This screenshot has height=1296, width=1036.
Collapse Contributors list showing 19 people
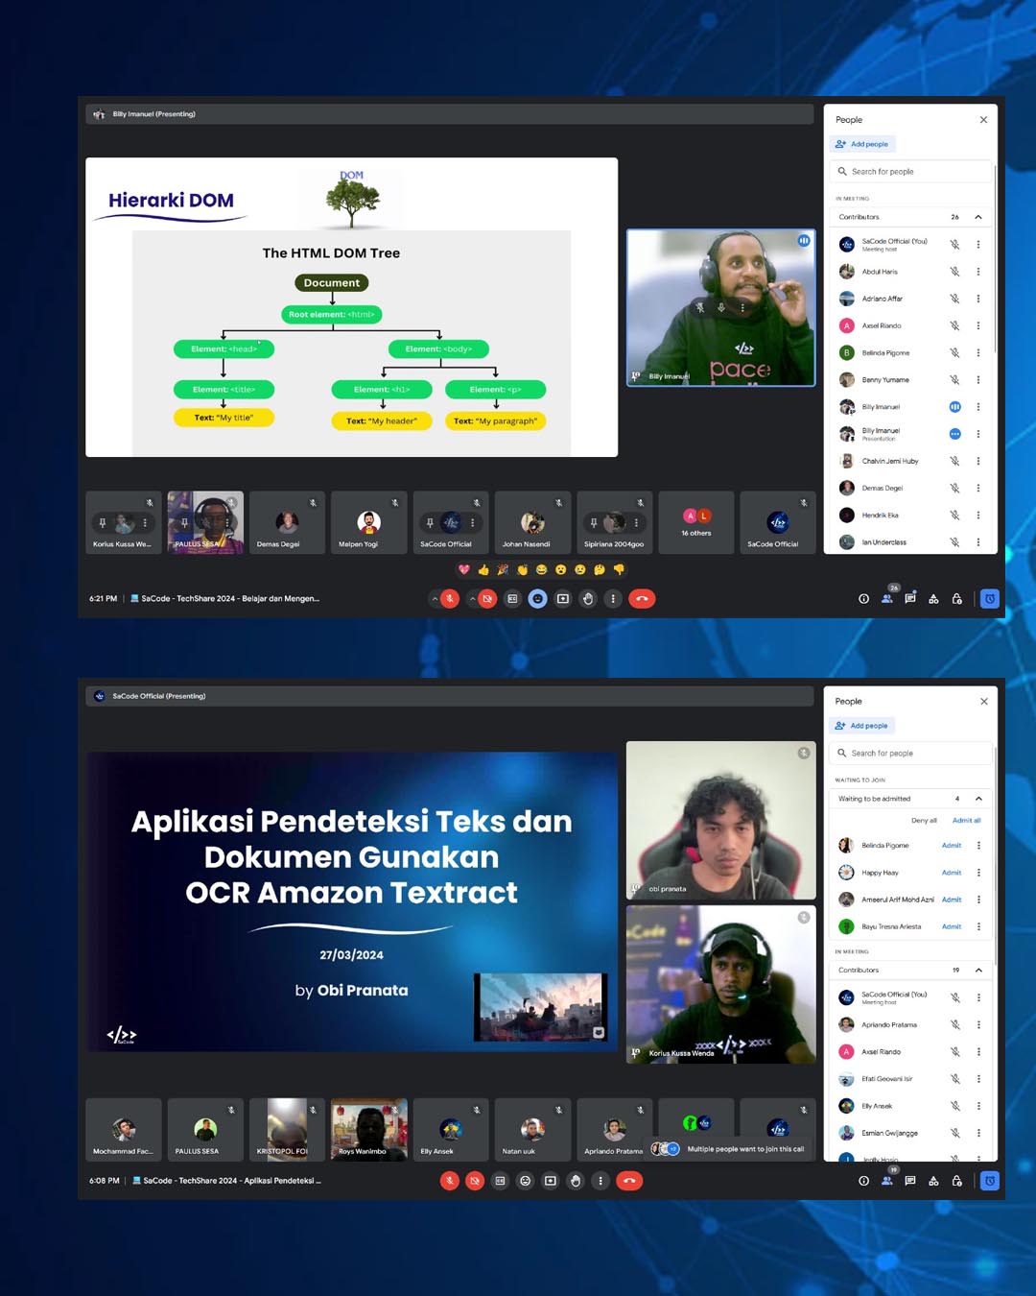978,971
